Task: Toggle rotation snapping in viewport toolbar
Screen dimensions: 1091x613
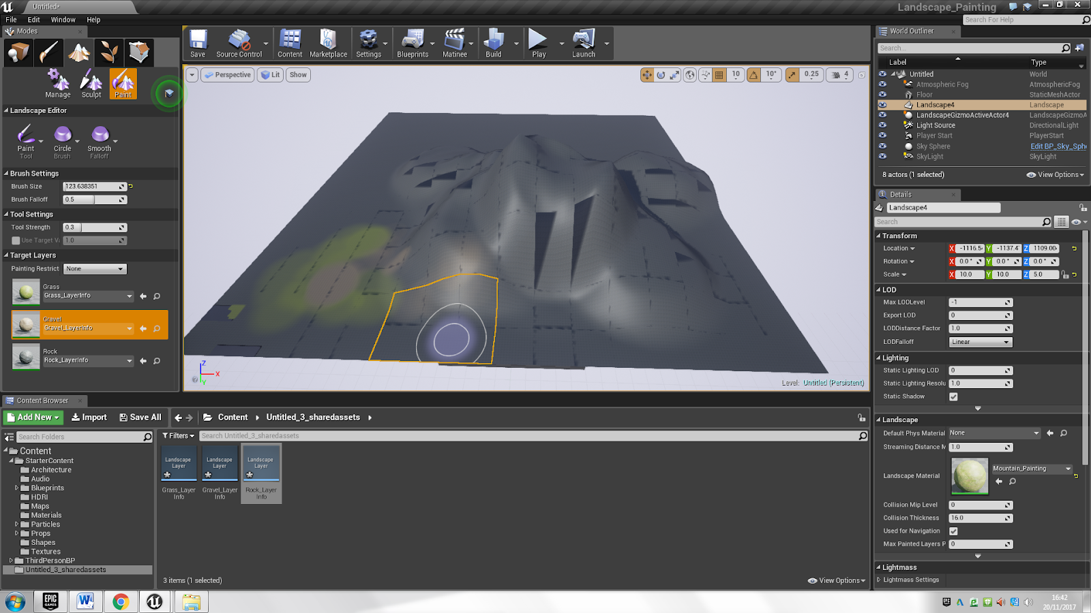Action: click(754, 75)
